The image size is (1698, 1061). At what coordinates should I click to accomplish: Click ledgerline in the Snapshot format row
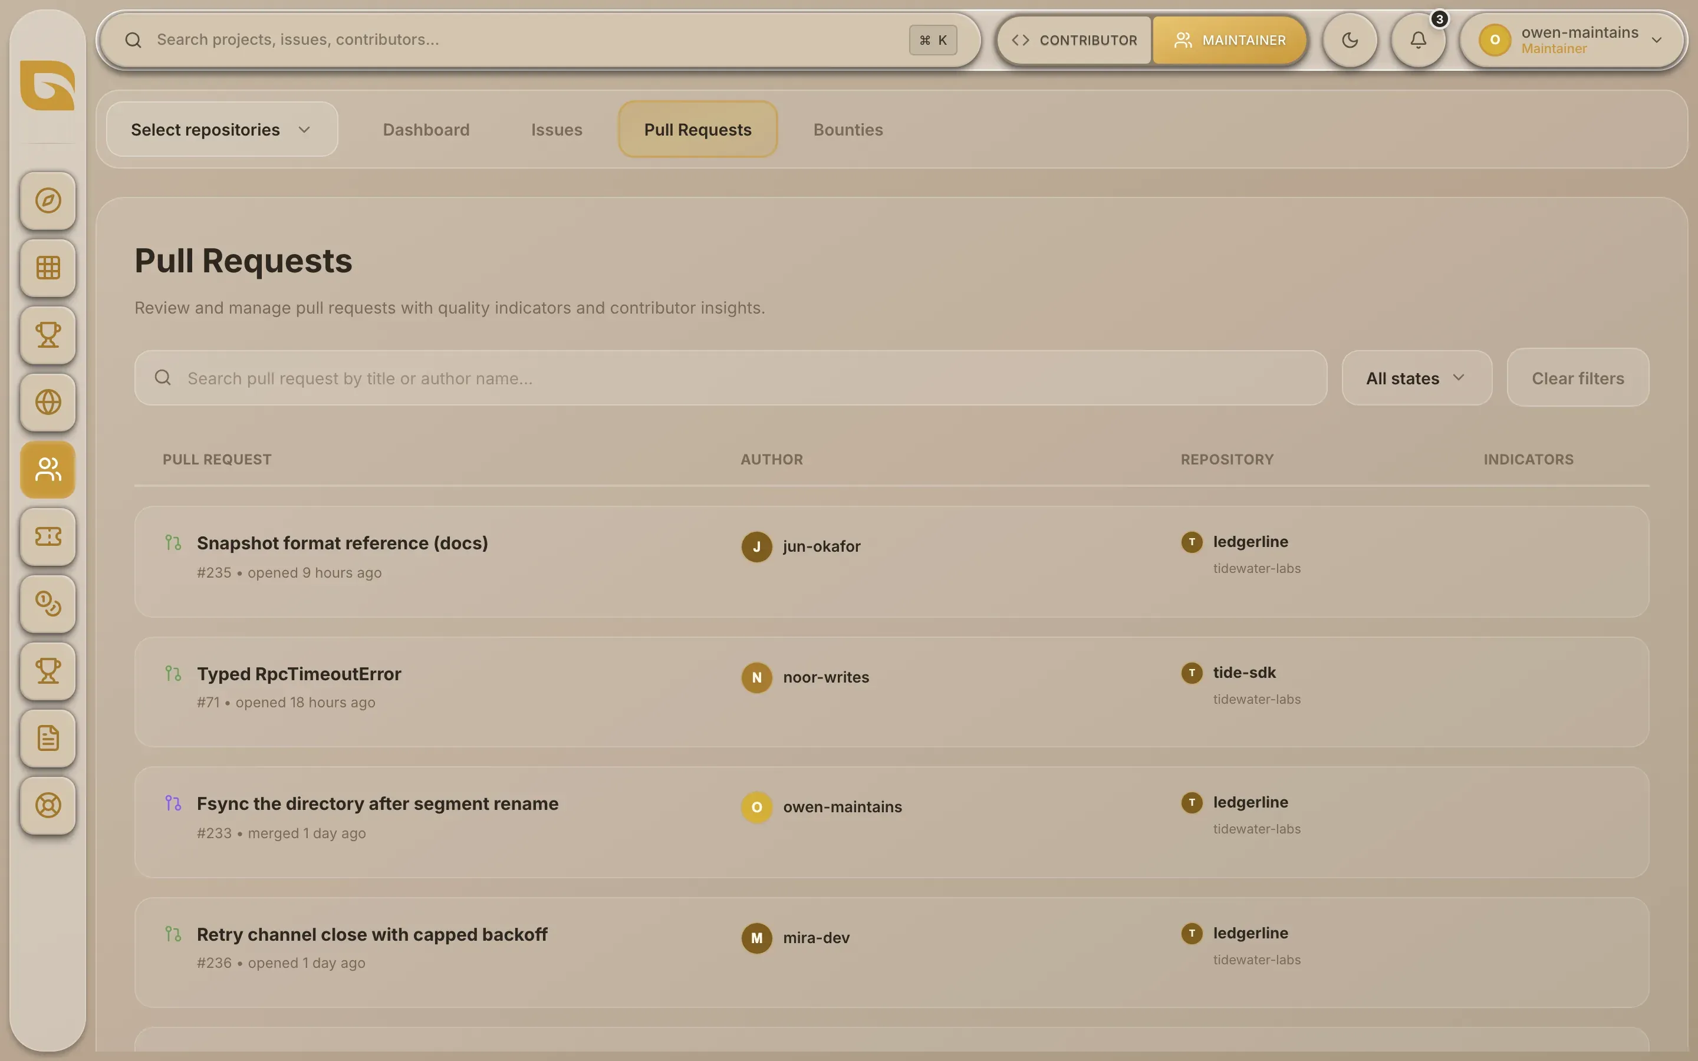coord(1251,542)
